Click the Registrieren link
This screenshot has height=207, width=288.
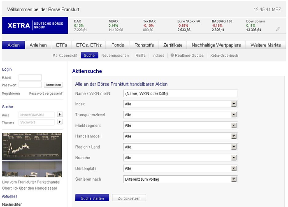click(x=11, y=93)
